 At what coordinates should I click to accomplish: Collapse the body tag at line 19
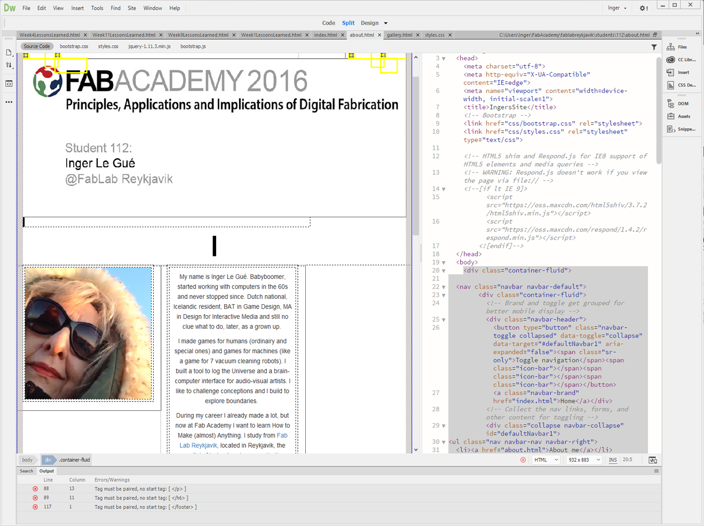pos(444,262)
